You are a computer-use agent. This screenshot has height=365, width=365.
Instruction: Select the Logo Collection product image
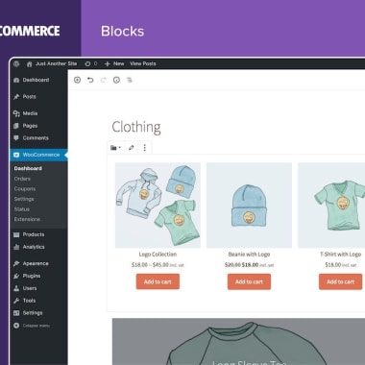pos(158,206)
